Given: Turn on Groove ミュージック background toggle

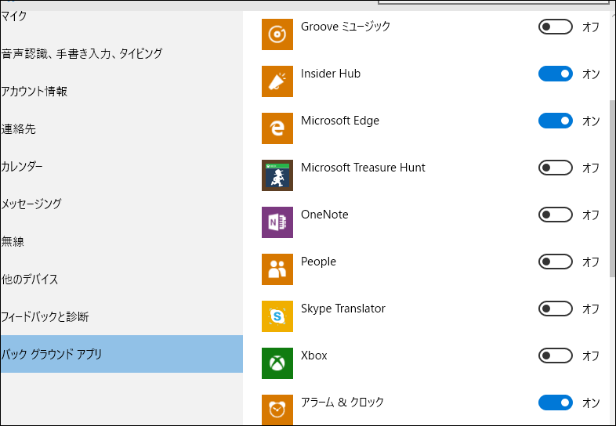Looking at the screenshot, I should 555,27.
